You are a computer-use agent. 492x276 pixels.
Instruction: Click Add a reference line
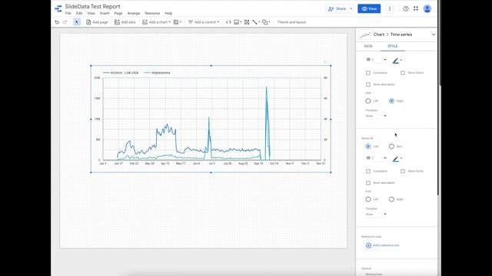point(383,245)
